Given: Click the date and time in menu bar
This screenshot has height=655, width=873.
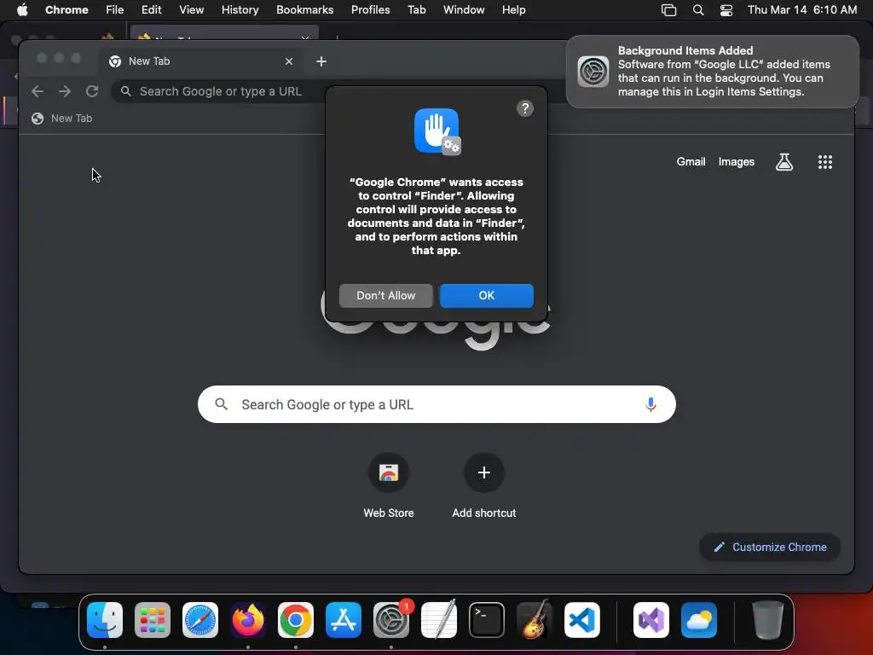Looking at the screenshot, I should (801, 10).
